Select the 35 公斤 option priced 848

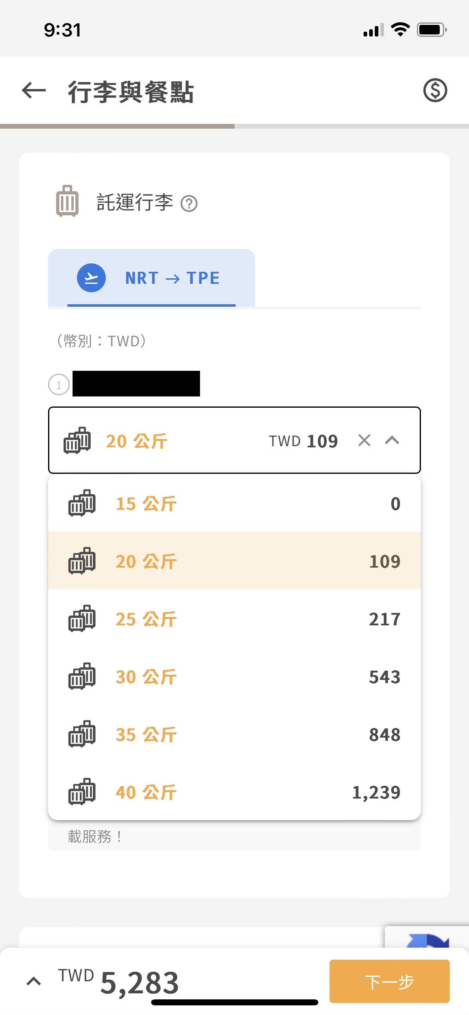tap(234, 734)
